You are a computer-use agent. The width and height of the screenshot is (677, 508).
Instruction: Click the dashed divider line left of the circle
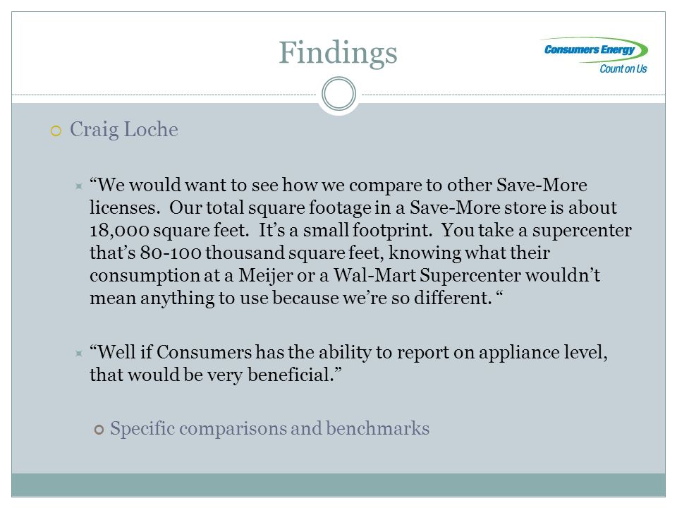pos(164,95)
